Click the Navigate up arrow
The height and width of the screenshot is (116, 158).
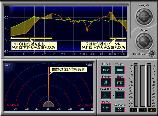click(x=144, y=10)
